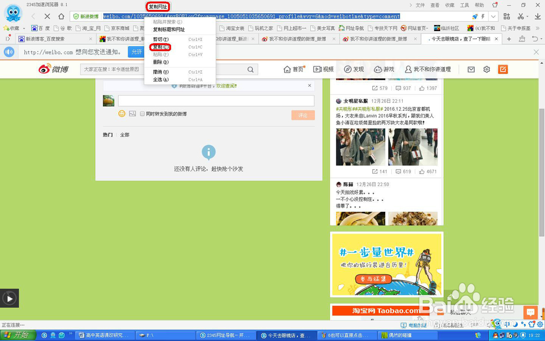Open the Windows 开始 start button
This screenshot has height=341, width=545.
tap(18, 336)
